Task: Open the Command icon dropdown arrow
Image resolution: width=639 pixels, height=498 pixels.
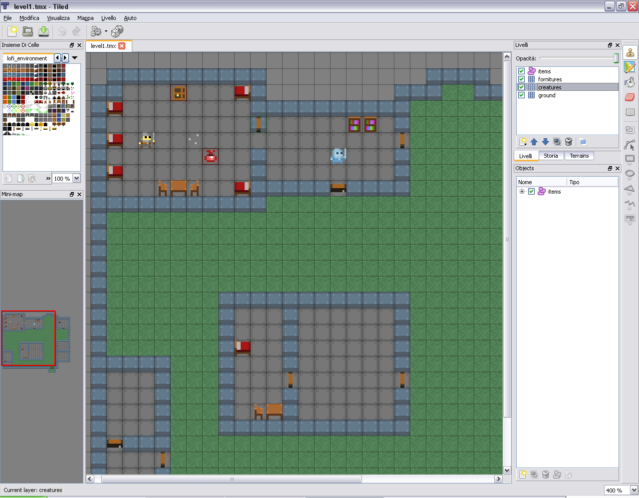Action: tap(106, 31)
